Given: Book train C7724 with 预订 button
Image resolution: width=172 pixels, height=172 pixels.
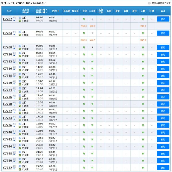Looking at the screenshot, I should (163, 90).
